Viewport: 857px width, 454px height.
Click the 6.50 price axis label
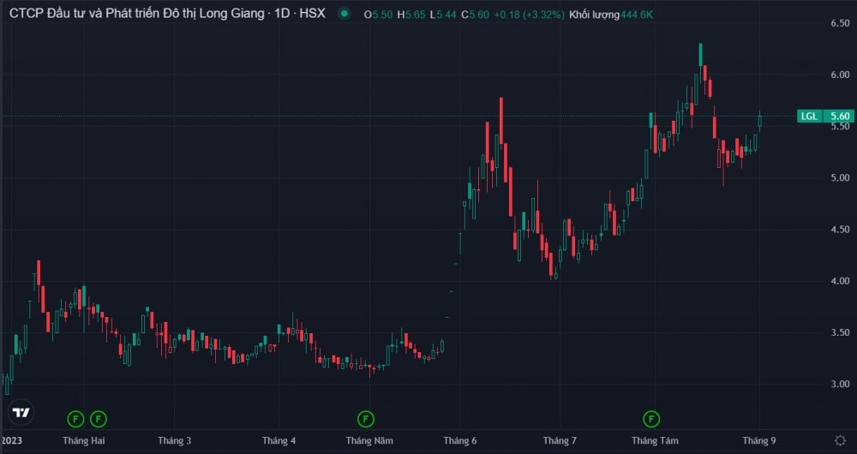click(840, 23)
